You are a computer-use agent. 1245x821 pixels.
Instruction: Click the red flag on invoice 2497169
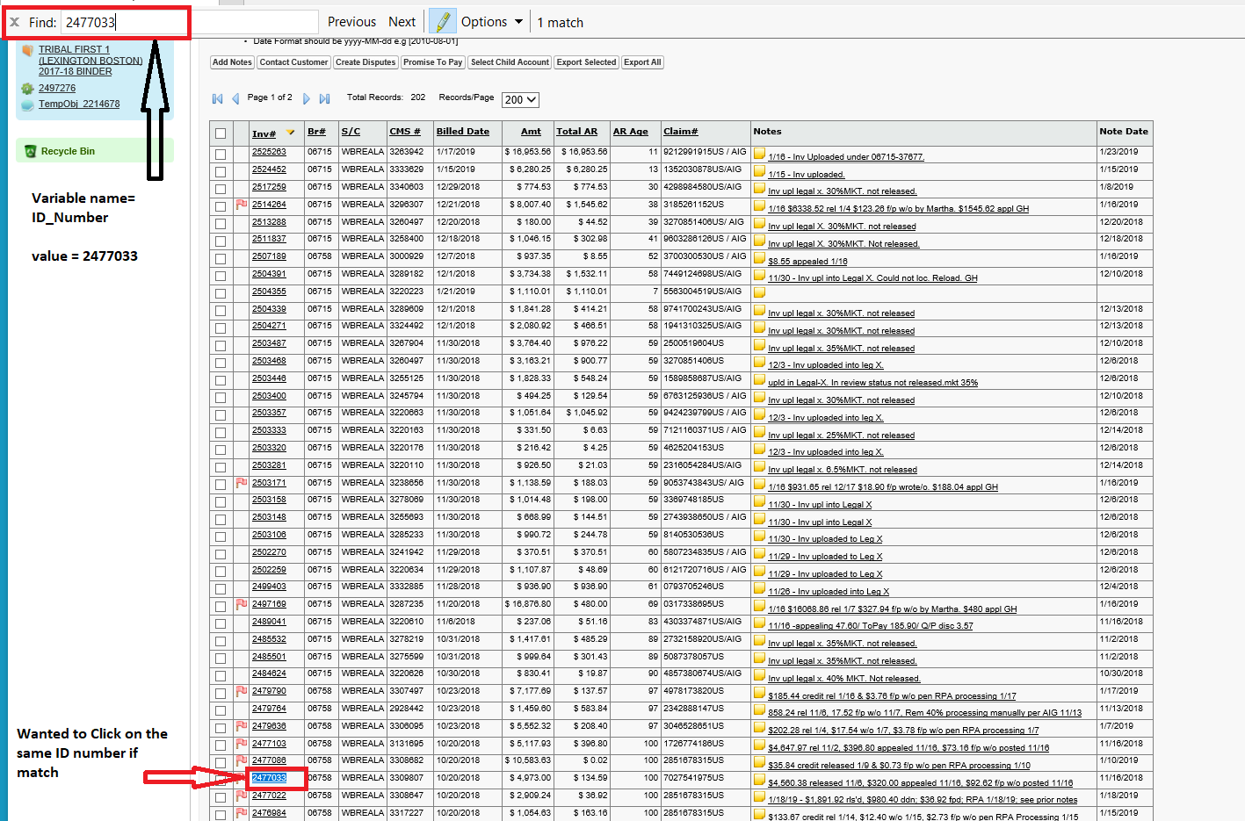(241, 604)
